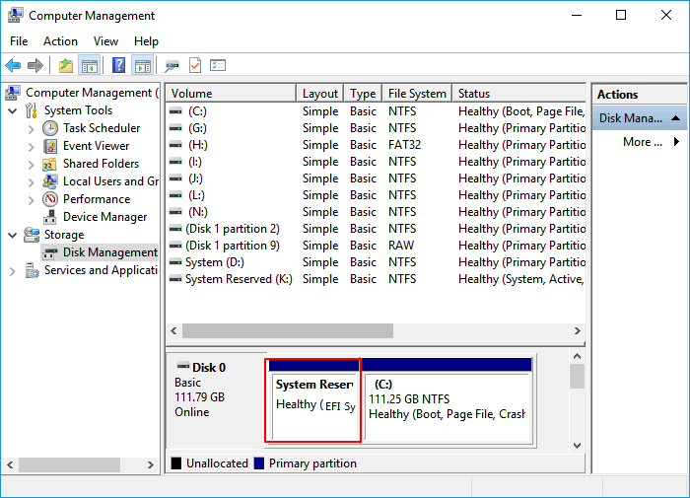Viewport: 690px width, 498px height.
Task: Collapse the Storage tree node
Action: tap(12, 235)
